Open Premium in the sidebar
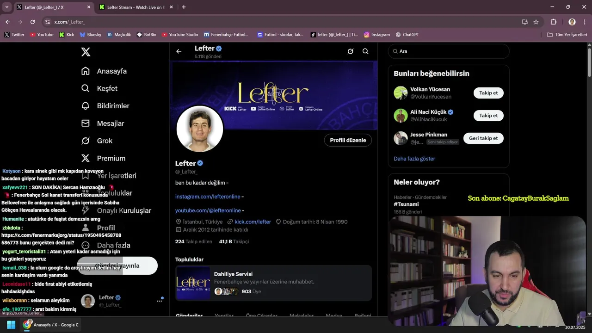Viewport: 592px width, 333px height. [104, 158]
